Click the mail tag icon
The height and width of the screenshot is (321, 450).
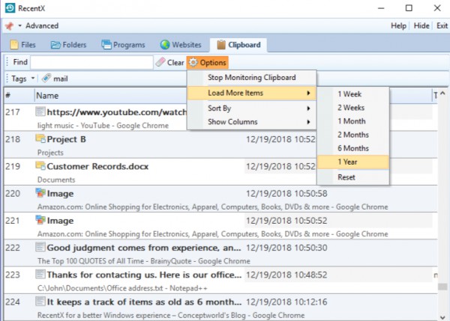click(46, 78)
